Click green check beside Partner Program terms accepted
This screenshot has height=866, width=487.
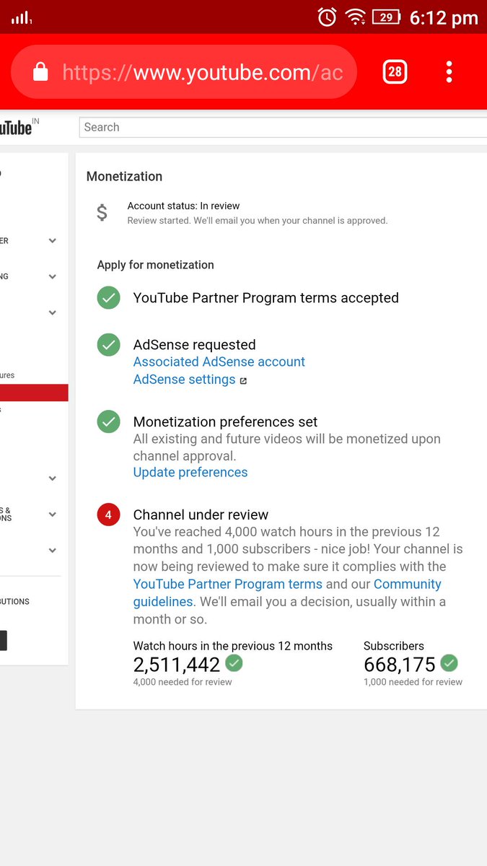[x=108, y=298]
